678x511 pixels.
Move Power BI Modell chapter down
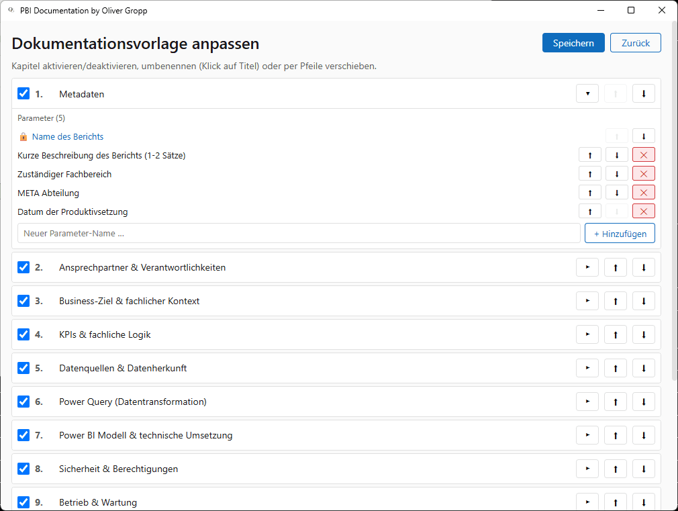pyautogui.click(x=643, y=435)
